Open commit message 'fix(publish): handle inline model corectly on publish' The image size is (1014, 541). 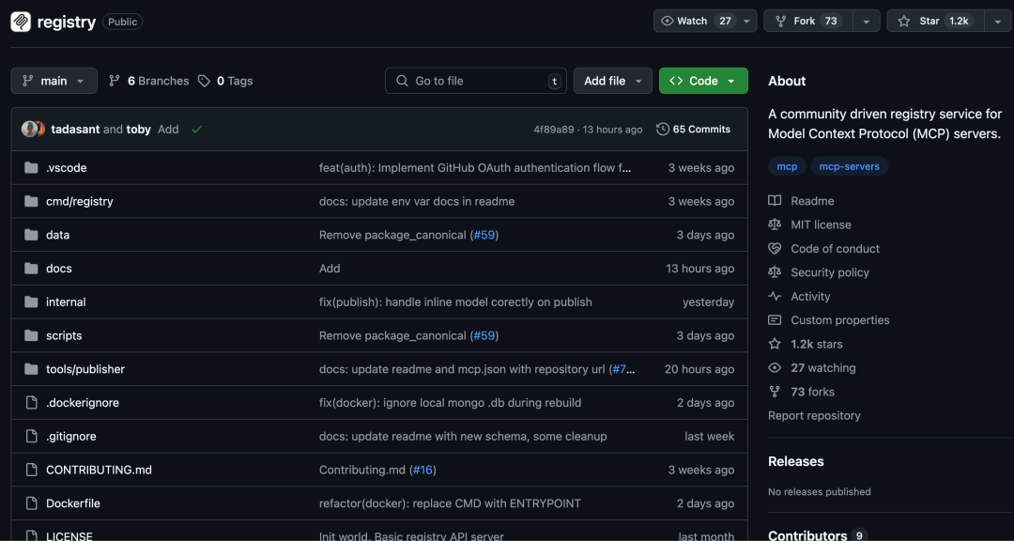click(455, 302)
